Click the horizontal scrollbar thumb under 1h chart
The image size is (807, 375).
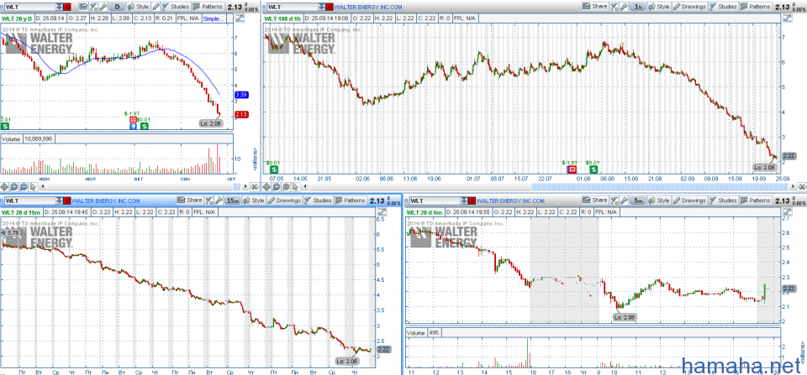(660, 187)
